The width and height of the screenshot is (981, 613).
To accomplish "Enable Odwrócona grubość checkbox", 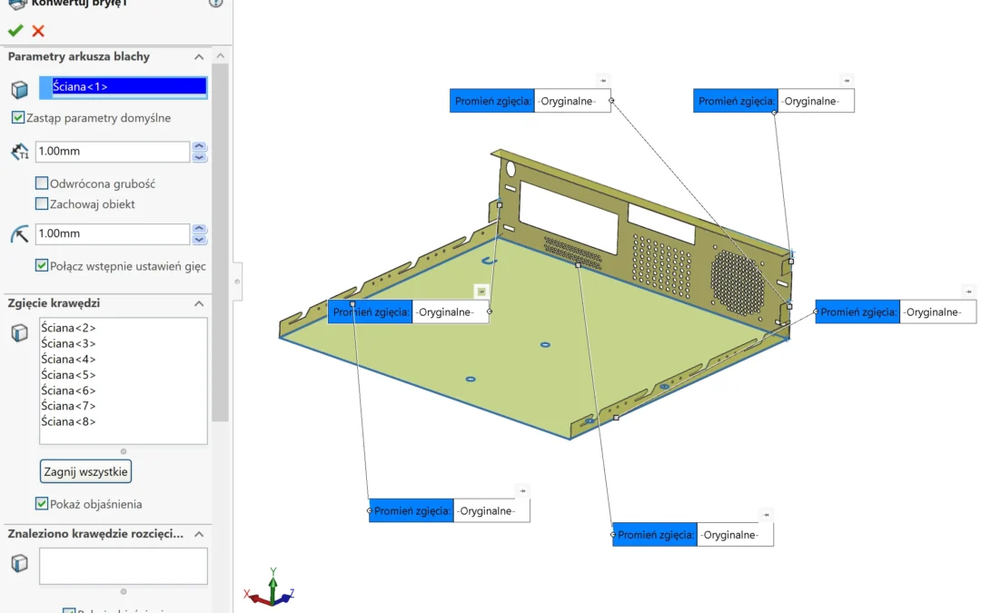I will coord(41,183).
